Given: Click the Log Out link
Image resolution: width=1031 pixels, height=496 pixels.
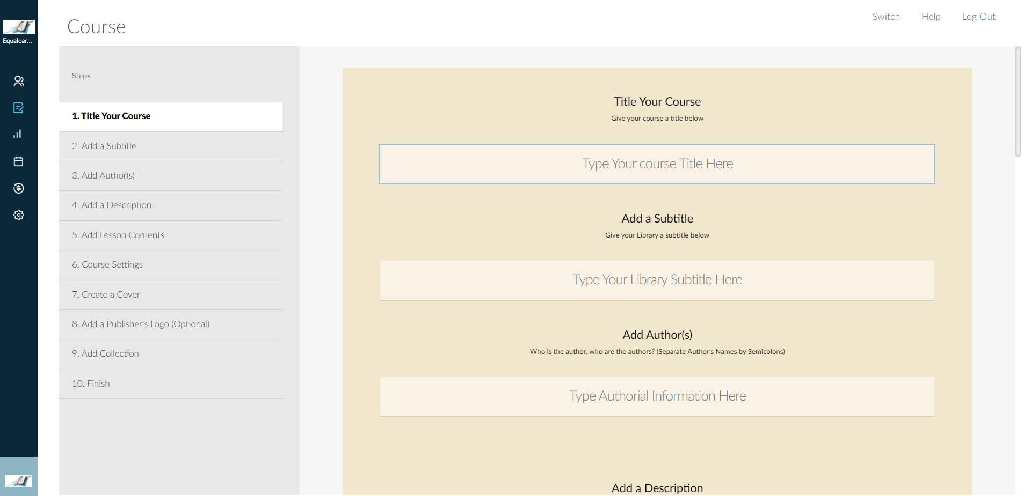Looking at the screenshot, I should click(978, 17).
